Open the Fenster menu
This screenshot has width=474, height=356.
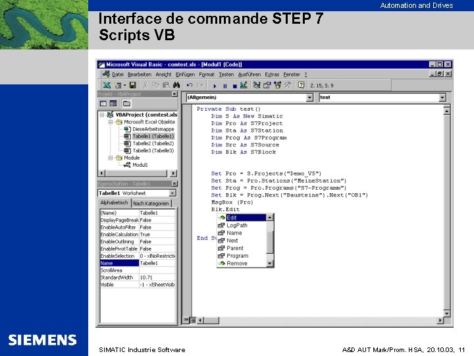coord(292,74)
